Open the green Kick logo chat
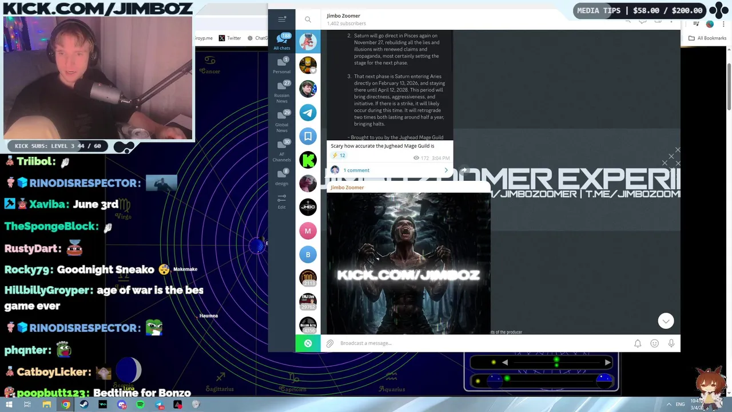Screen dimensions: 732x412 pos(308,160)
